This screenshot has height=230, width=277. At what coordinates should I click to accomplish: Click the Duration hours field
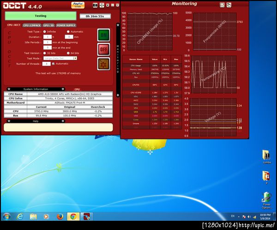(x=48, y=37)
